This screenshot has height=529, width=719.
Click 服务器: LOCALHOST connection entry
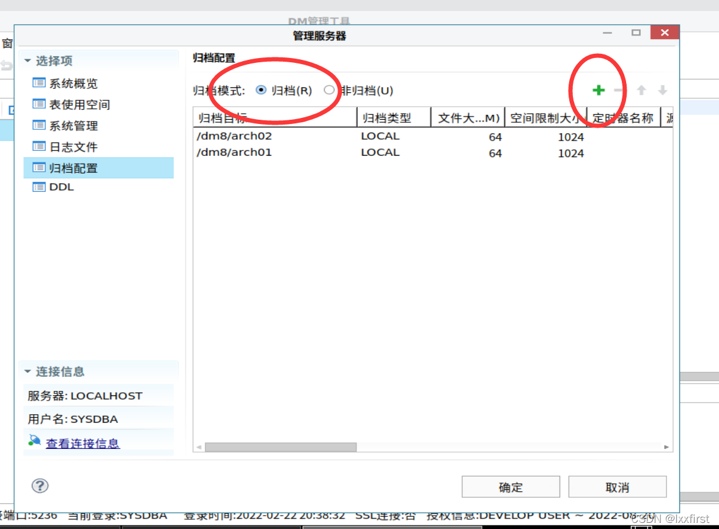coord(98,396)
